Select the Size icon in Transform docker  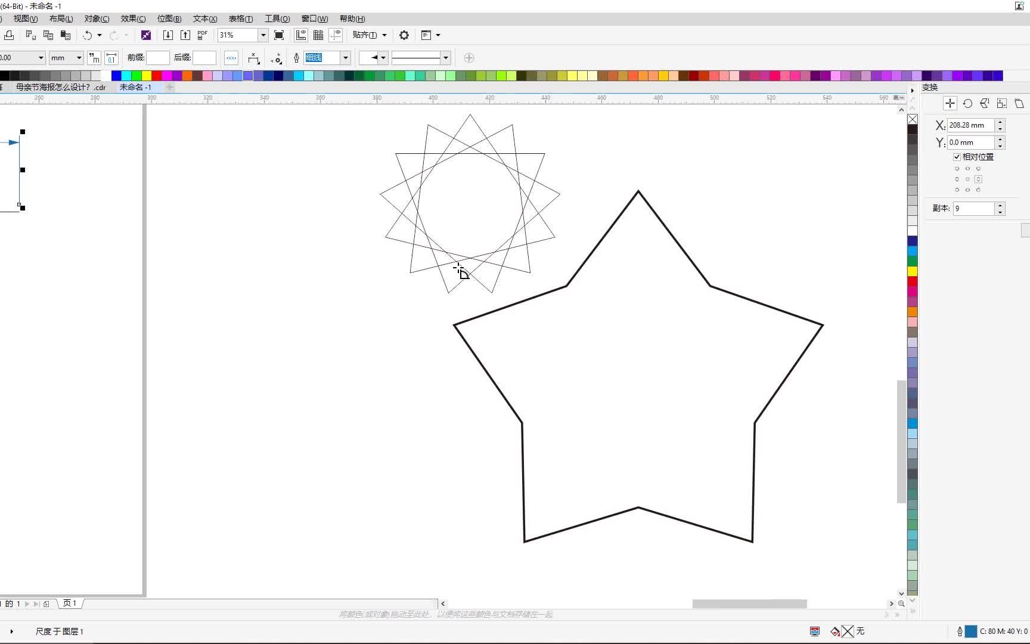tap(1002, 103)
